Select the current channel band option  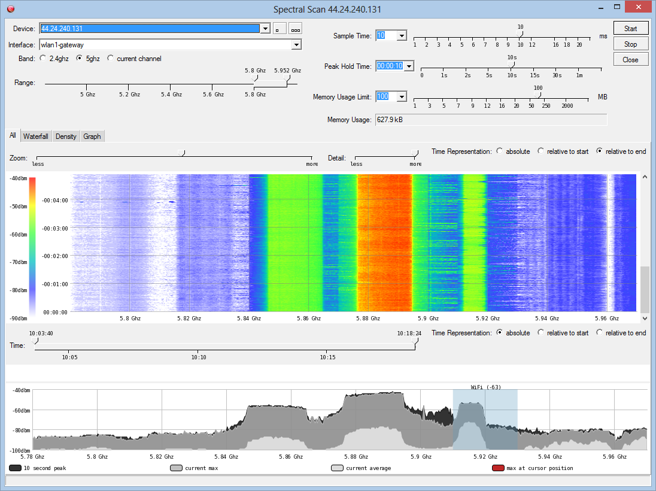pos(110,59)
